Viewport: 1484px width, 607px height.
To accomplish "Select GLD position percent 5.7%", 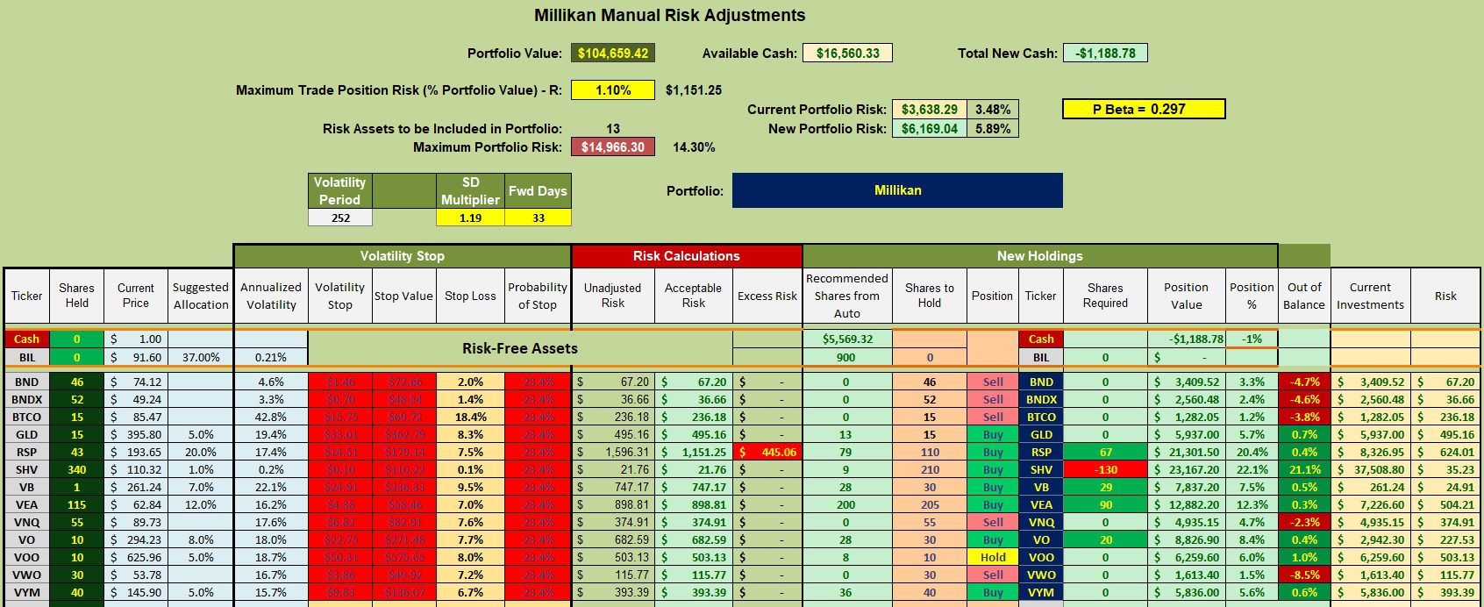I will click(x=1252, y=435).
